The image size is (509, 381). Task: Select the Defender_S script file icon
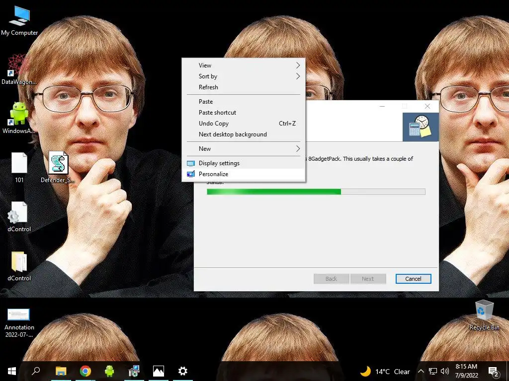[x=58, y=168]
